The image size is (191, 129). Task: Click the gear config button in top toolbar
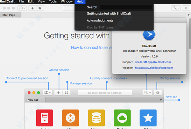point(186,8)
